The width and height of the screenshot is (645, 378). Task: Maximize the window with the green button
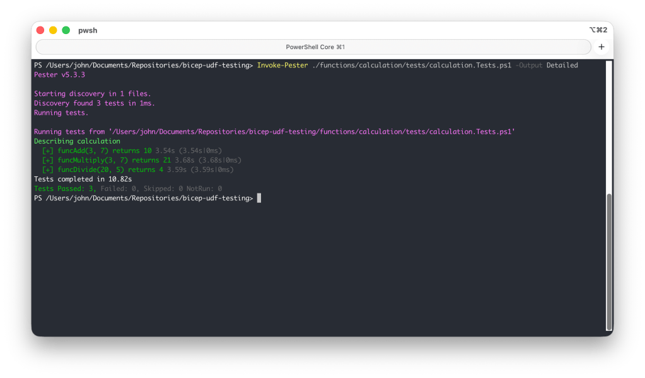[x=66, y=30]
